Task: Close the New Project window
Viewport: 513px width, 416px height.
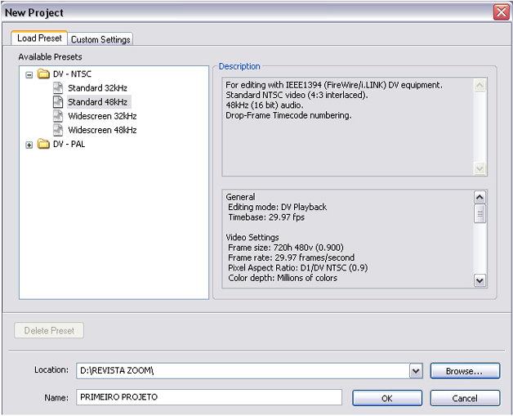Action: point(501,12)
